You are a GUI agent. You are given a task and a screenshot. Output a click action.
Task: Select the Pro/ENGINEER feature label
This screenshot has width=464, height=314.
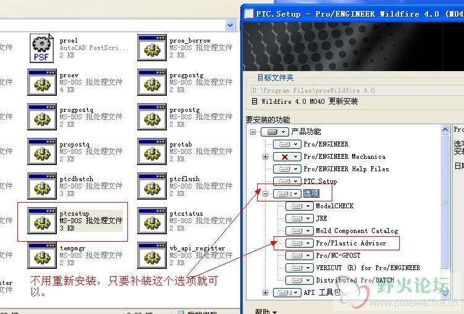326,144
